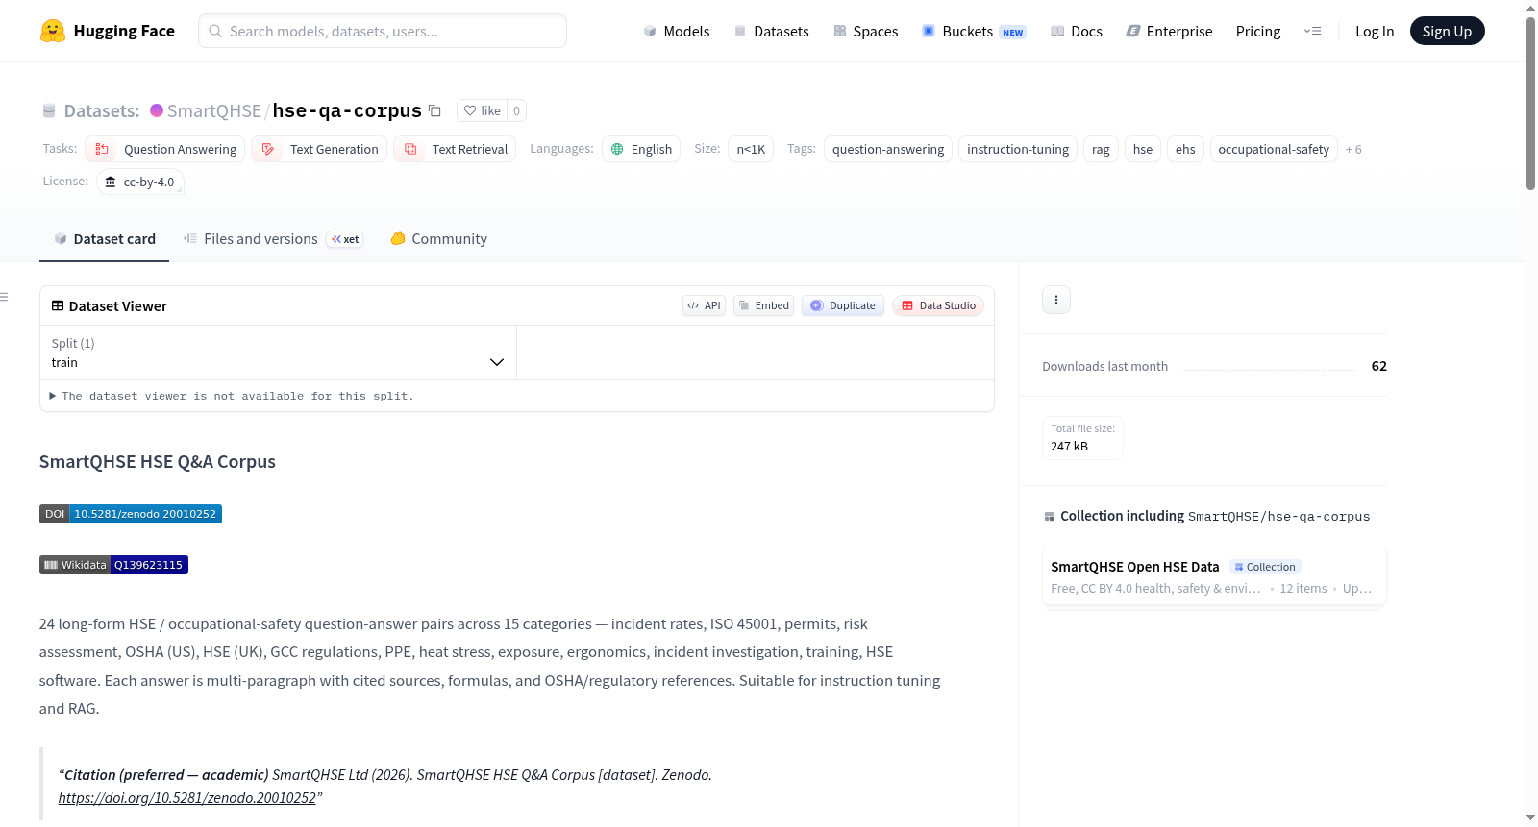
Task: Click the n<1K size tag
Action: 751,149
